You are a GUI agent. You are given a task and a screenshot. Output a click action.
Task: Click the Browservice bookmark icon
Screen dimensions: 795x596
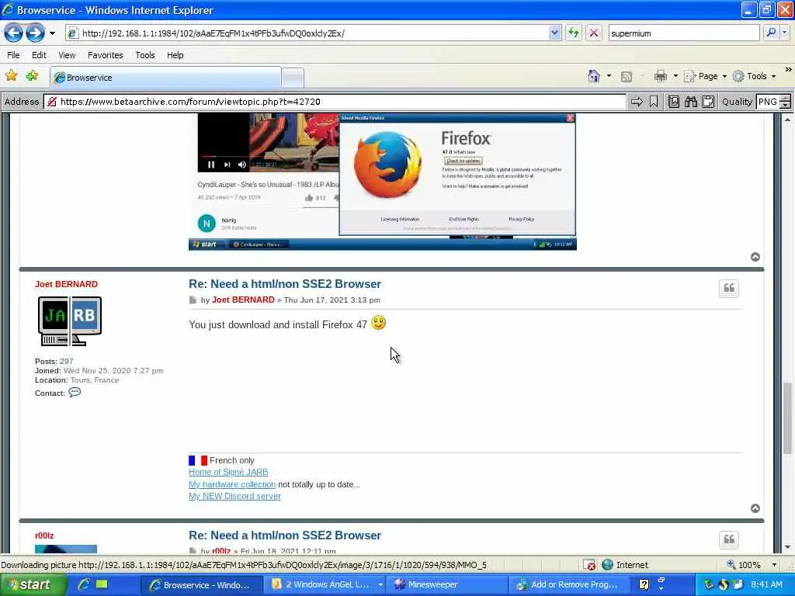click(x=654, y=102)
